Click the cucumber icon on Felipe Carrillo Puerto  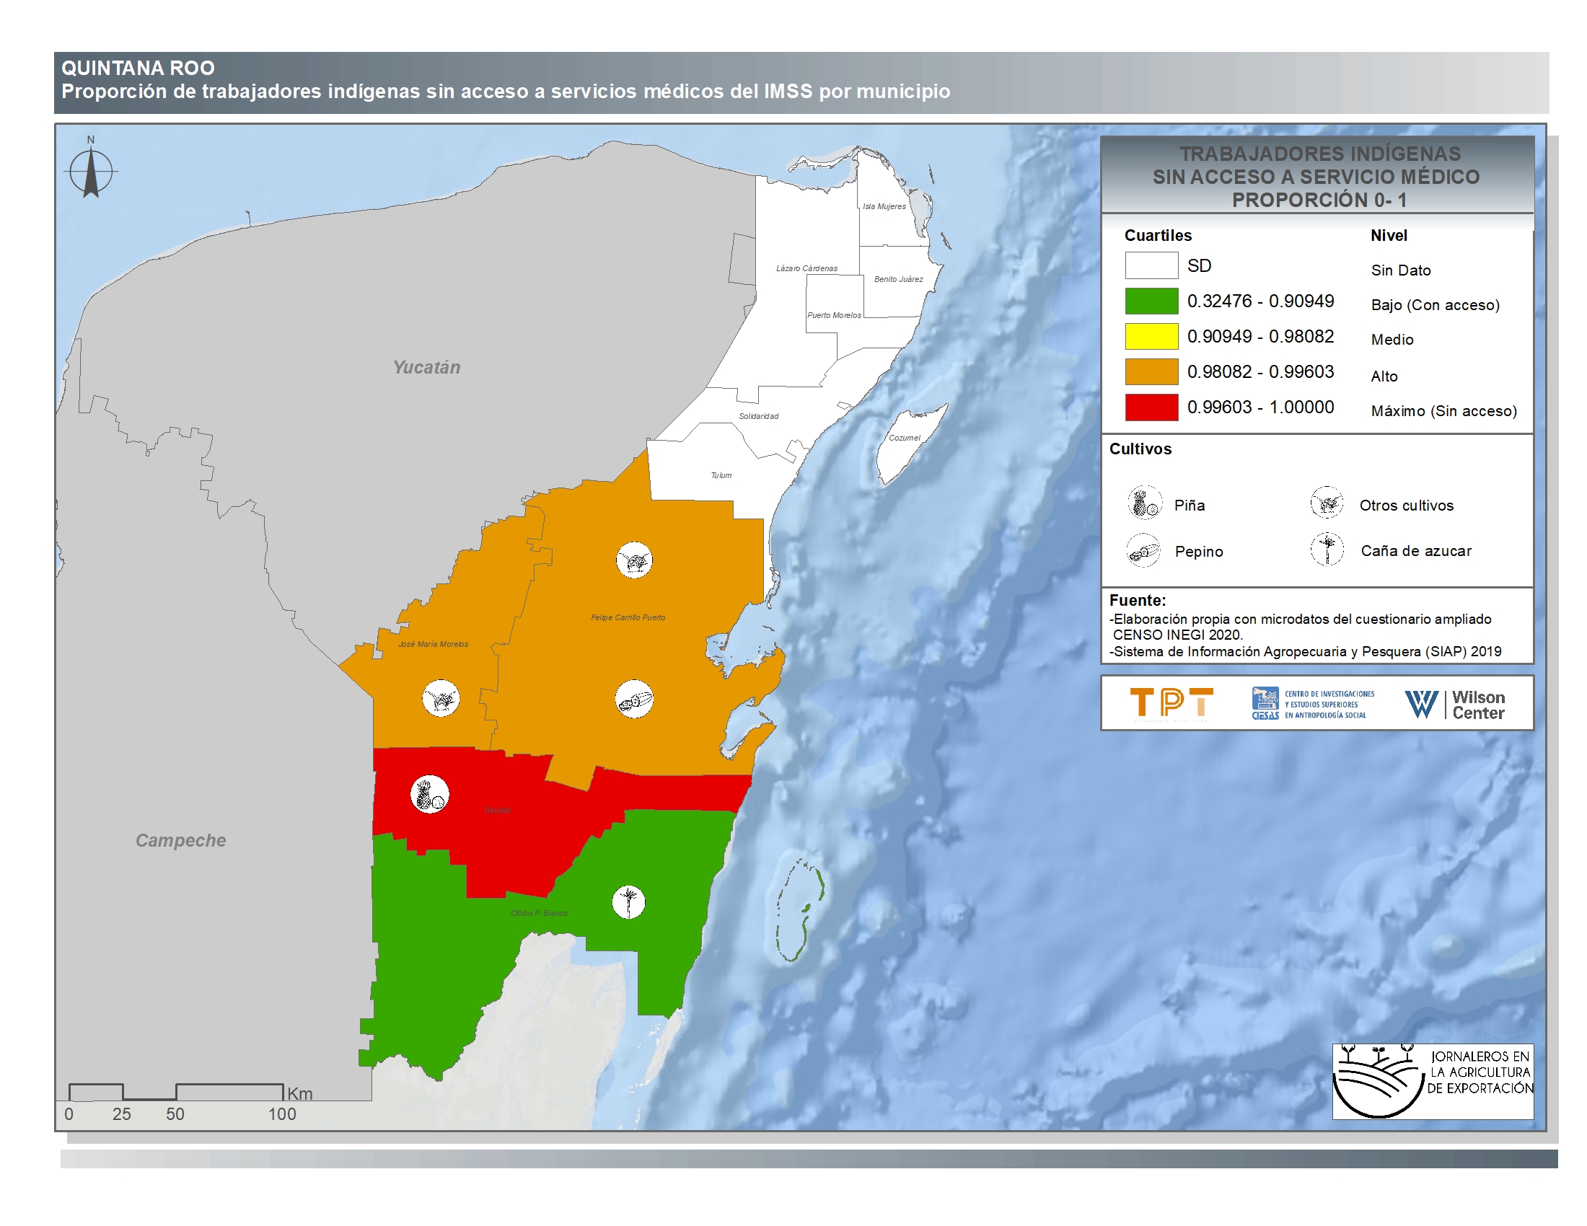tap(634, 700)
